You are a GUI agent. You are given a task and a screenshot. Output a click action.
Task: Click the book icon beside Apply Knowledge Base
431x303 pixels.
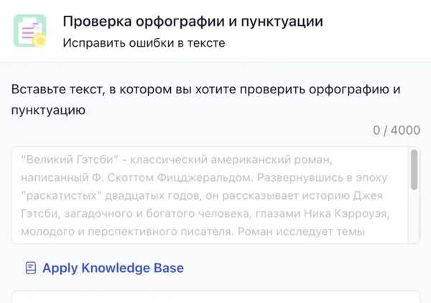pos(30,268)
